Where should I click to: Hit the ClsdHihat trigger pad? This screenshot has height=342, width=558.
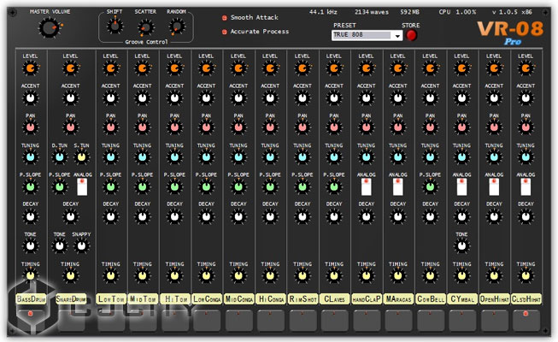[x=526, y=320]
